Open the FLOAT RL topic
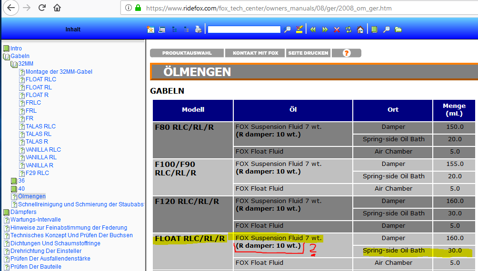Viewport: 478px width, 271px height. [x=39, y=87]
